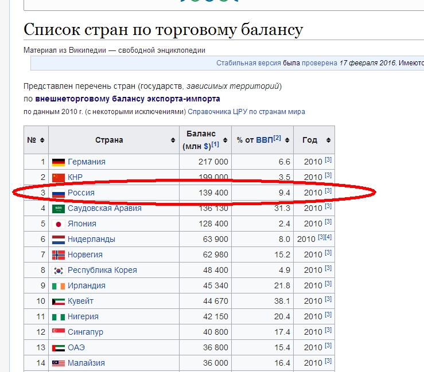Select GDP percent value 38.1

coord(282,301)
